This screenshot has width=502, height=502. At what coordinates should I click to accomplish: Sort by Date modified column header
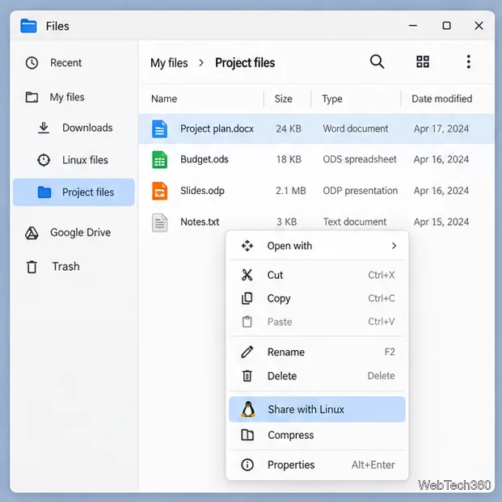pyautogui.click(x=442, y=99)
